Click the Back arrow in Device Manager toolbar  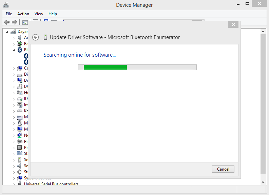point(7,22)
